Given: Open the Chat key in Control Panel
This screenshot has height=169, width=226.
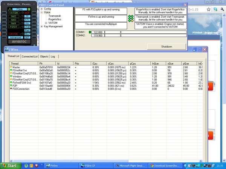Looking at the screenshot, I should (27, 27).
